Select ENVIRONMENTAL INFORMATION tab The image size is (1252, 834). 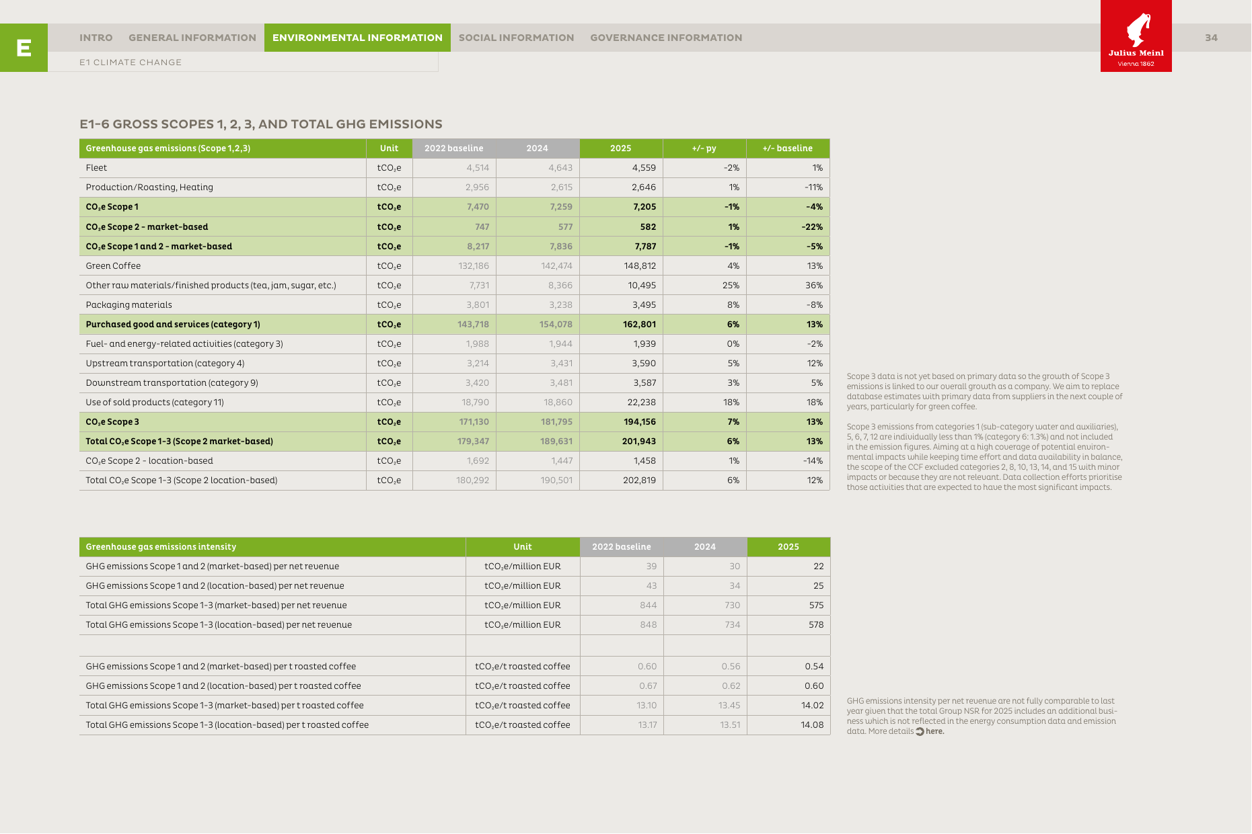(x=357, y=38)
